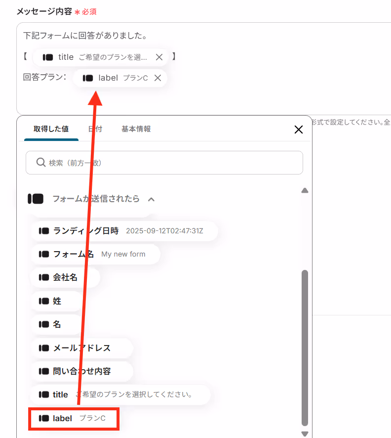Click the value list scrollbar thumb
Screen dimensions: 391x438
point(305,348)
